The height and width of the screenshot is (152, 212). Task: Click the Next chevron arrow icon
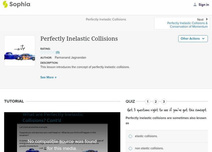point(206,19)
